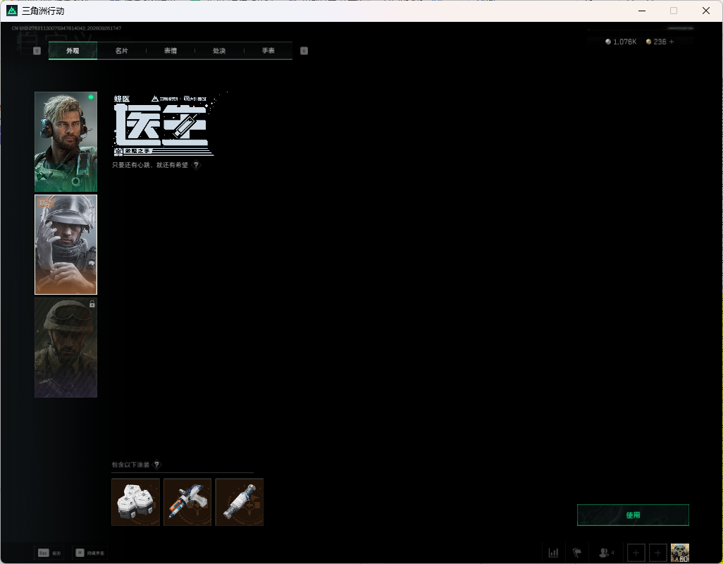Click the silver currency 1,076K icon

click(x=608, y=42)
